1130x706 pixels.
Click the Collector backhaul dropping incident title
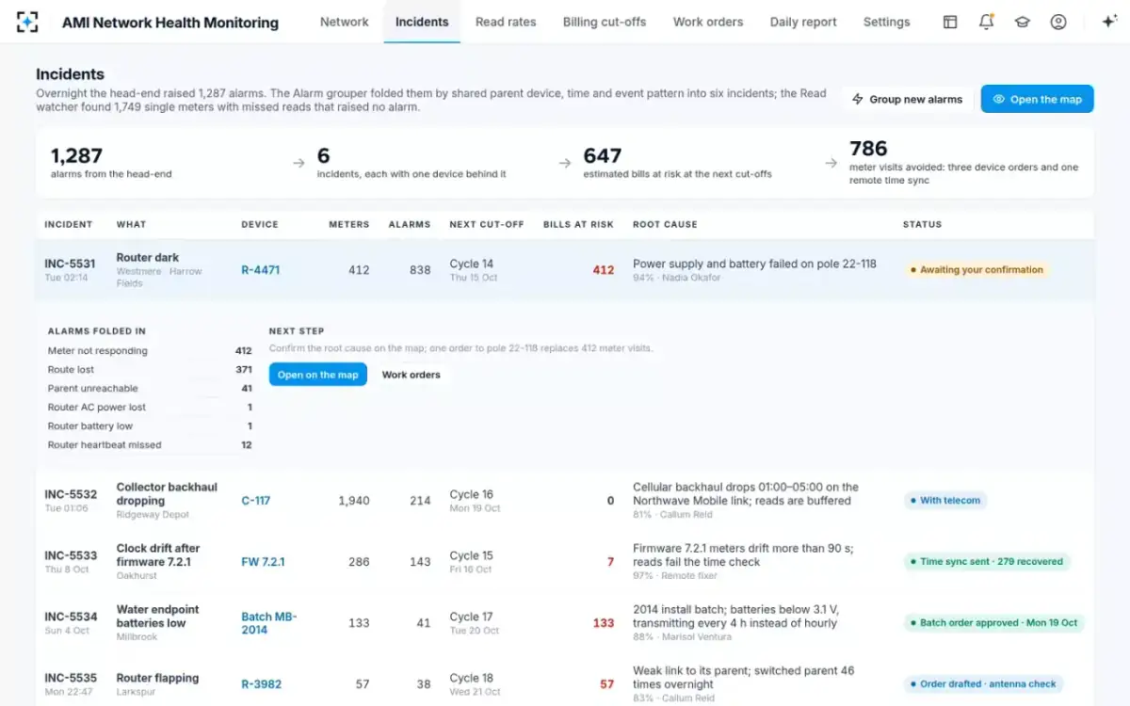click(167, 494)
